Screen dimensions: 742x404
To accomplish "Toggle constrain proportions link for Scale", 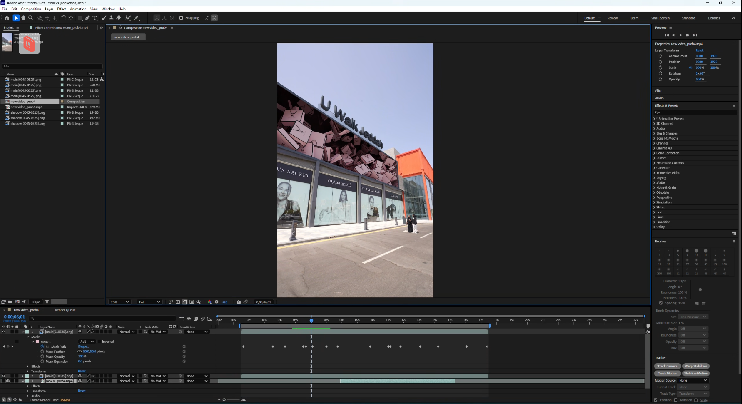I will [691, 67].
